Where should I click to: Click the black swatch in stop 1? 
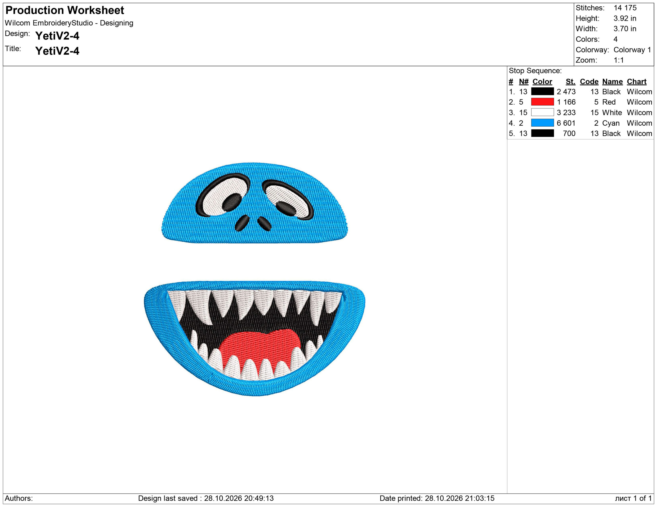pos(542,91)
